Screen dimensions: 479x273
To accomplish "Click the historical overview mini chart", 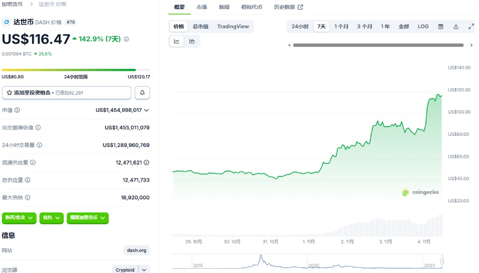I will coord(307,262).
